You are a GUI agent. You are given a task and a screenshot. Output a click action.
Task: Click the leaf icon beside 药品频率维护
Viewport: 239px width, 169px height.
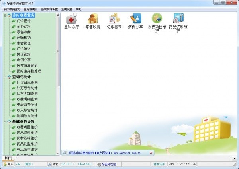tap(14, 150)
